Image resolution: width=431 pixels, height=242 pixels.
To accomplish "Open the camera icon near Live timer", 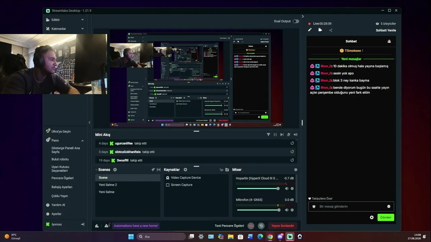I will pyautogui.click(x=320, y=30).
